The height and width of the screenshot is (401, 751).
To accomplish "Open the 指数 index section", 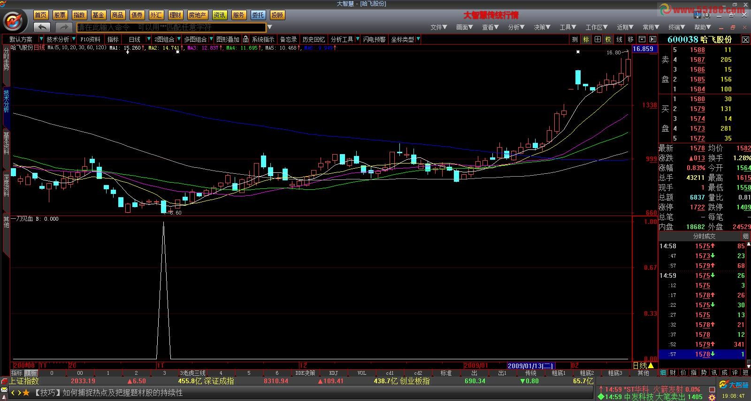I will (x=79, y=15).
